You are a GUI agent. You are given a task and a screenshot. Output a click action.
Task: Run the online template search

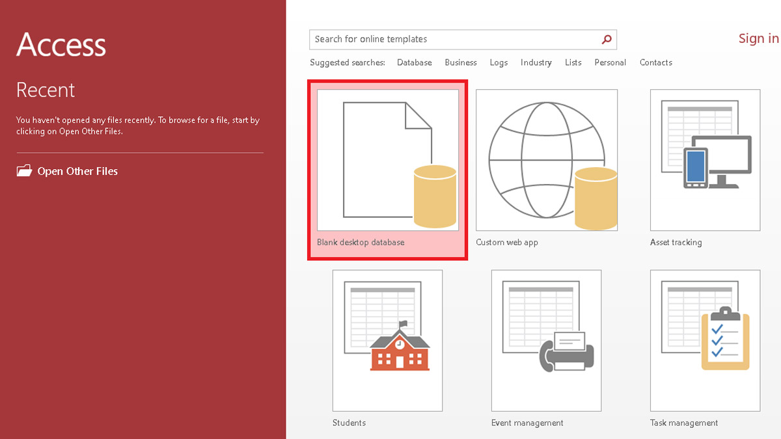pos(606,39)
